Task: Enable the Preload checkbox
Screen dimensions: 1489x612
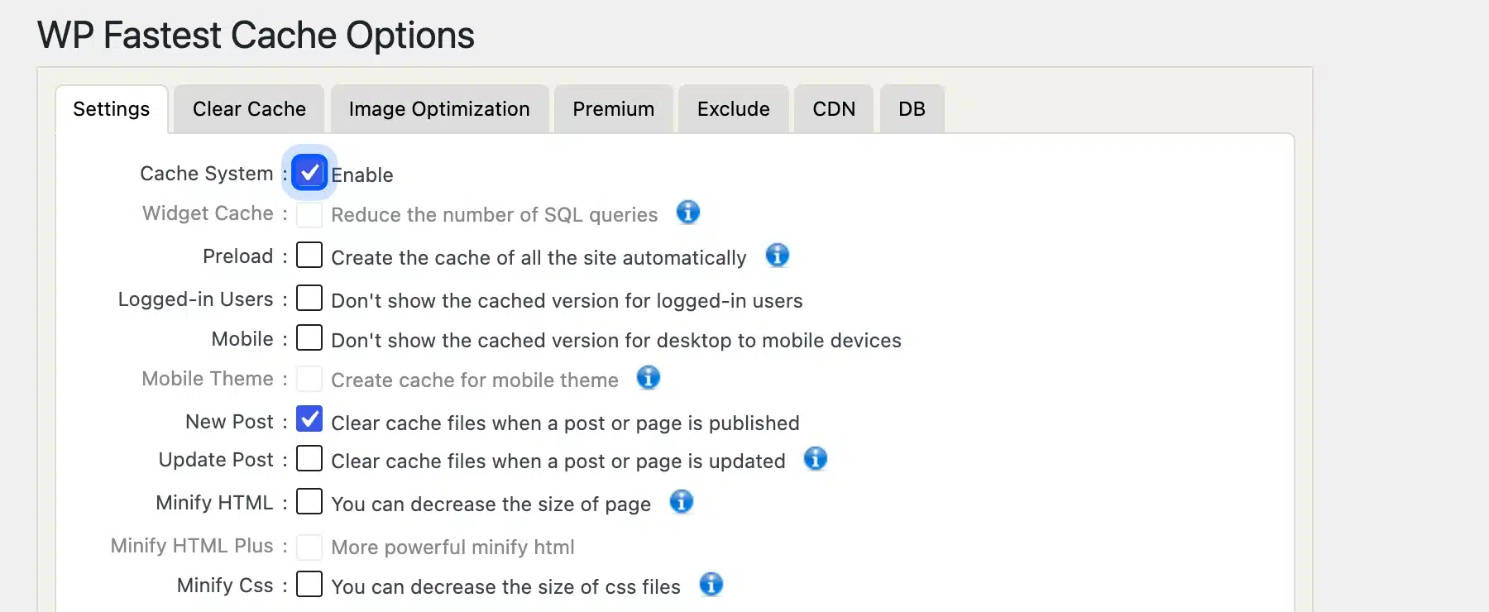Action: (309, 255)
